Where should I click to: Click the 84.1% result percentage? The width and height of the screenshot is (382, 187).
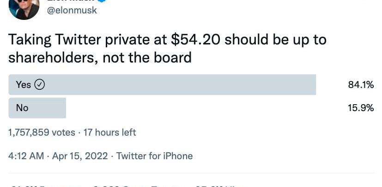(x=360, y=85)
